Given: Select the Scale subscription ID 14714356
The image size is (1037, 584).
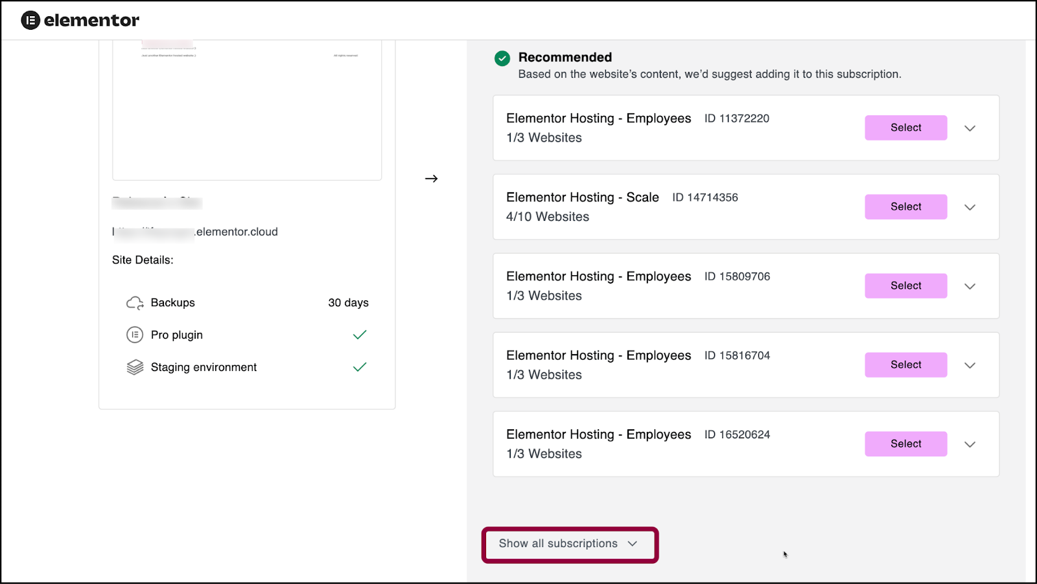Looking at the screenshot, I should coord(905,207).
